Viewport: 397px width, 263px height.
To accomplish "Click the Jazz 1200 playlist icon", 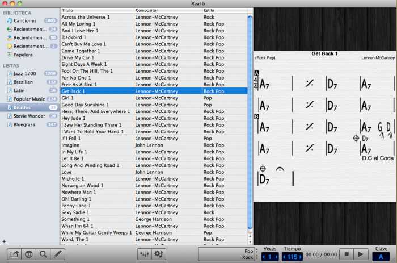I will tap(10, 73).
